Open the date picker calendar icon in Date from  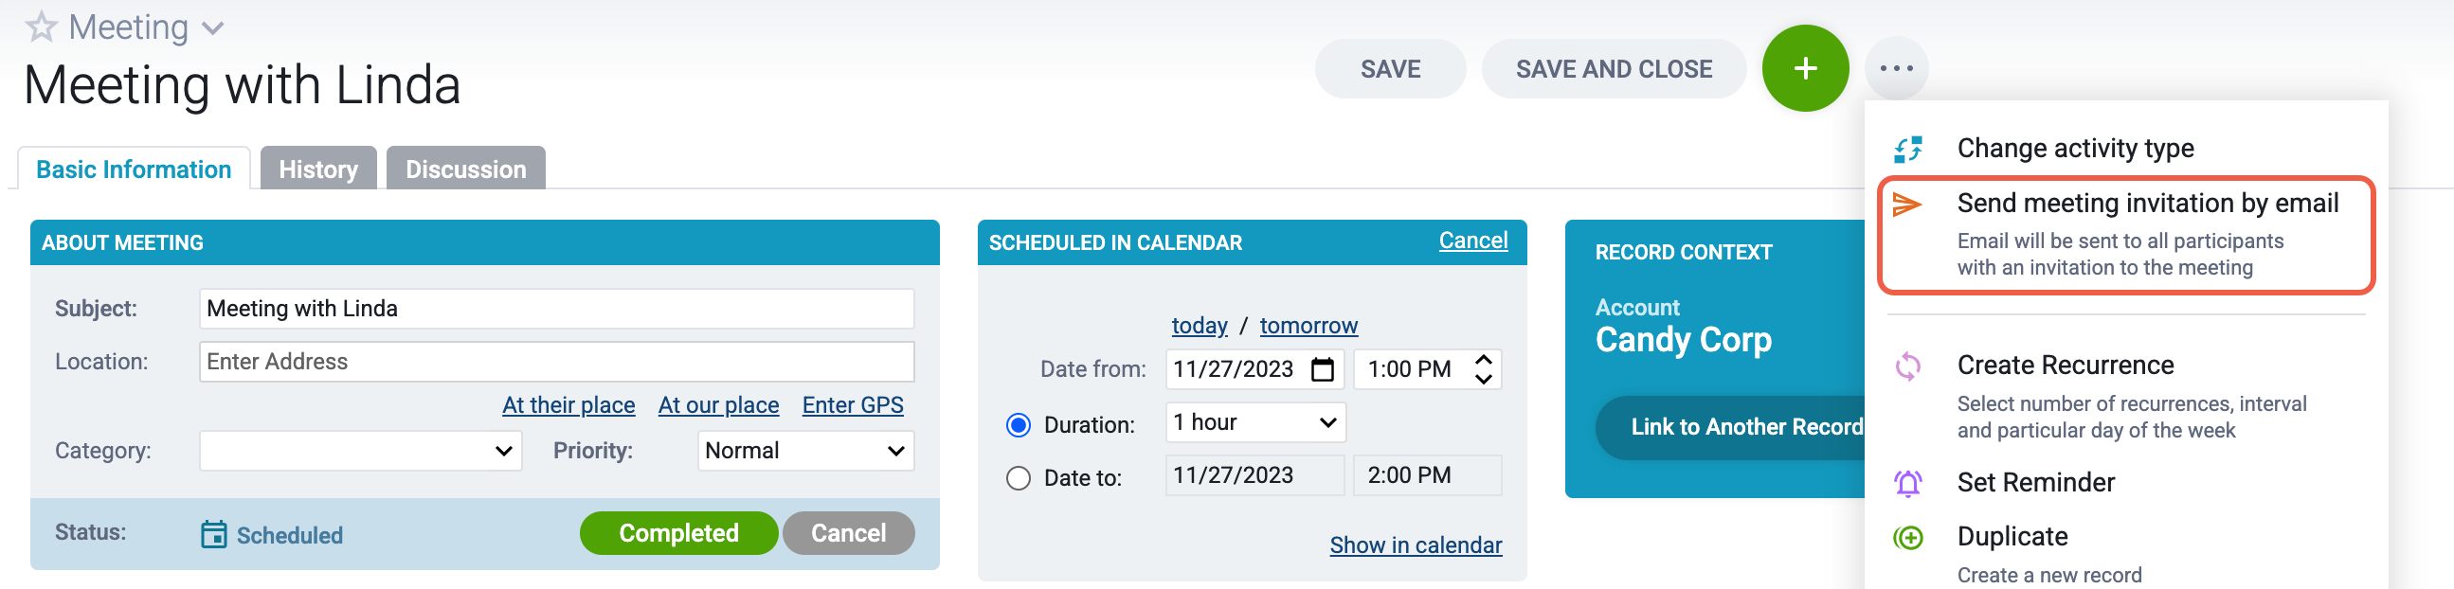(x=1322, y=369)
